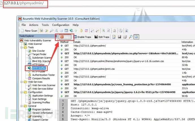Select HTTP Editor in the tree
Image resolution: width=195 pixels, height=121 pixels.
click(38, 64)
